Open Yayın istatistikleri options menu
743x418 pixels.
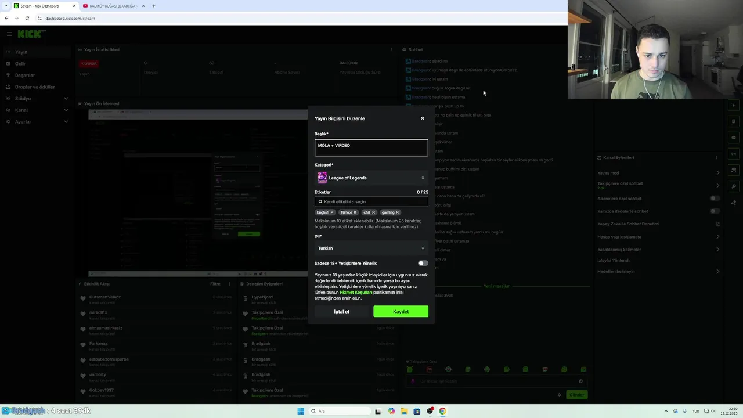pos(392,49)
